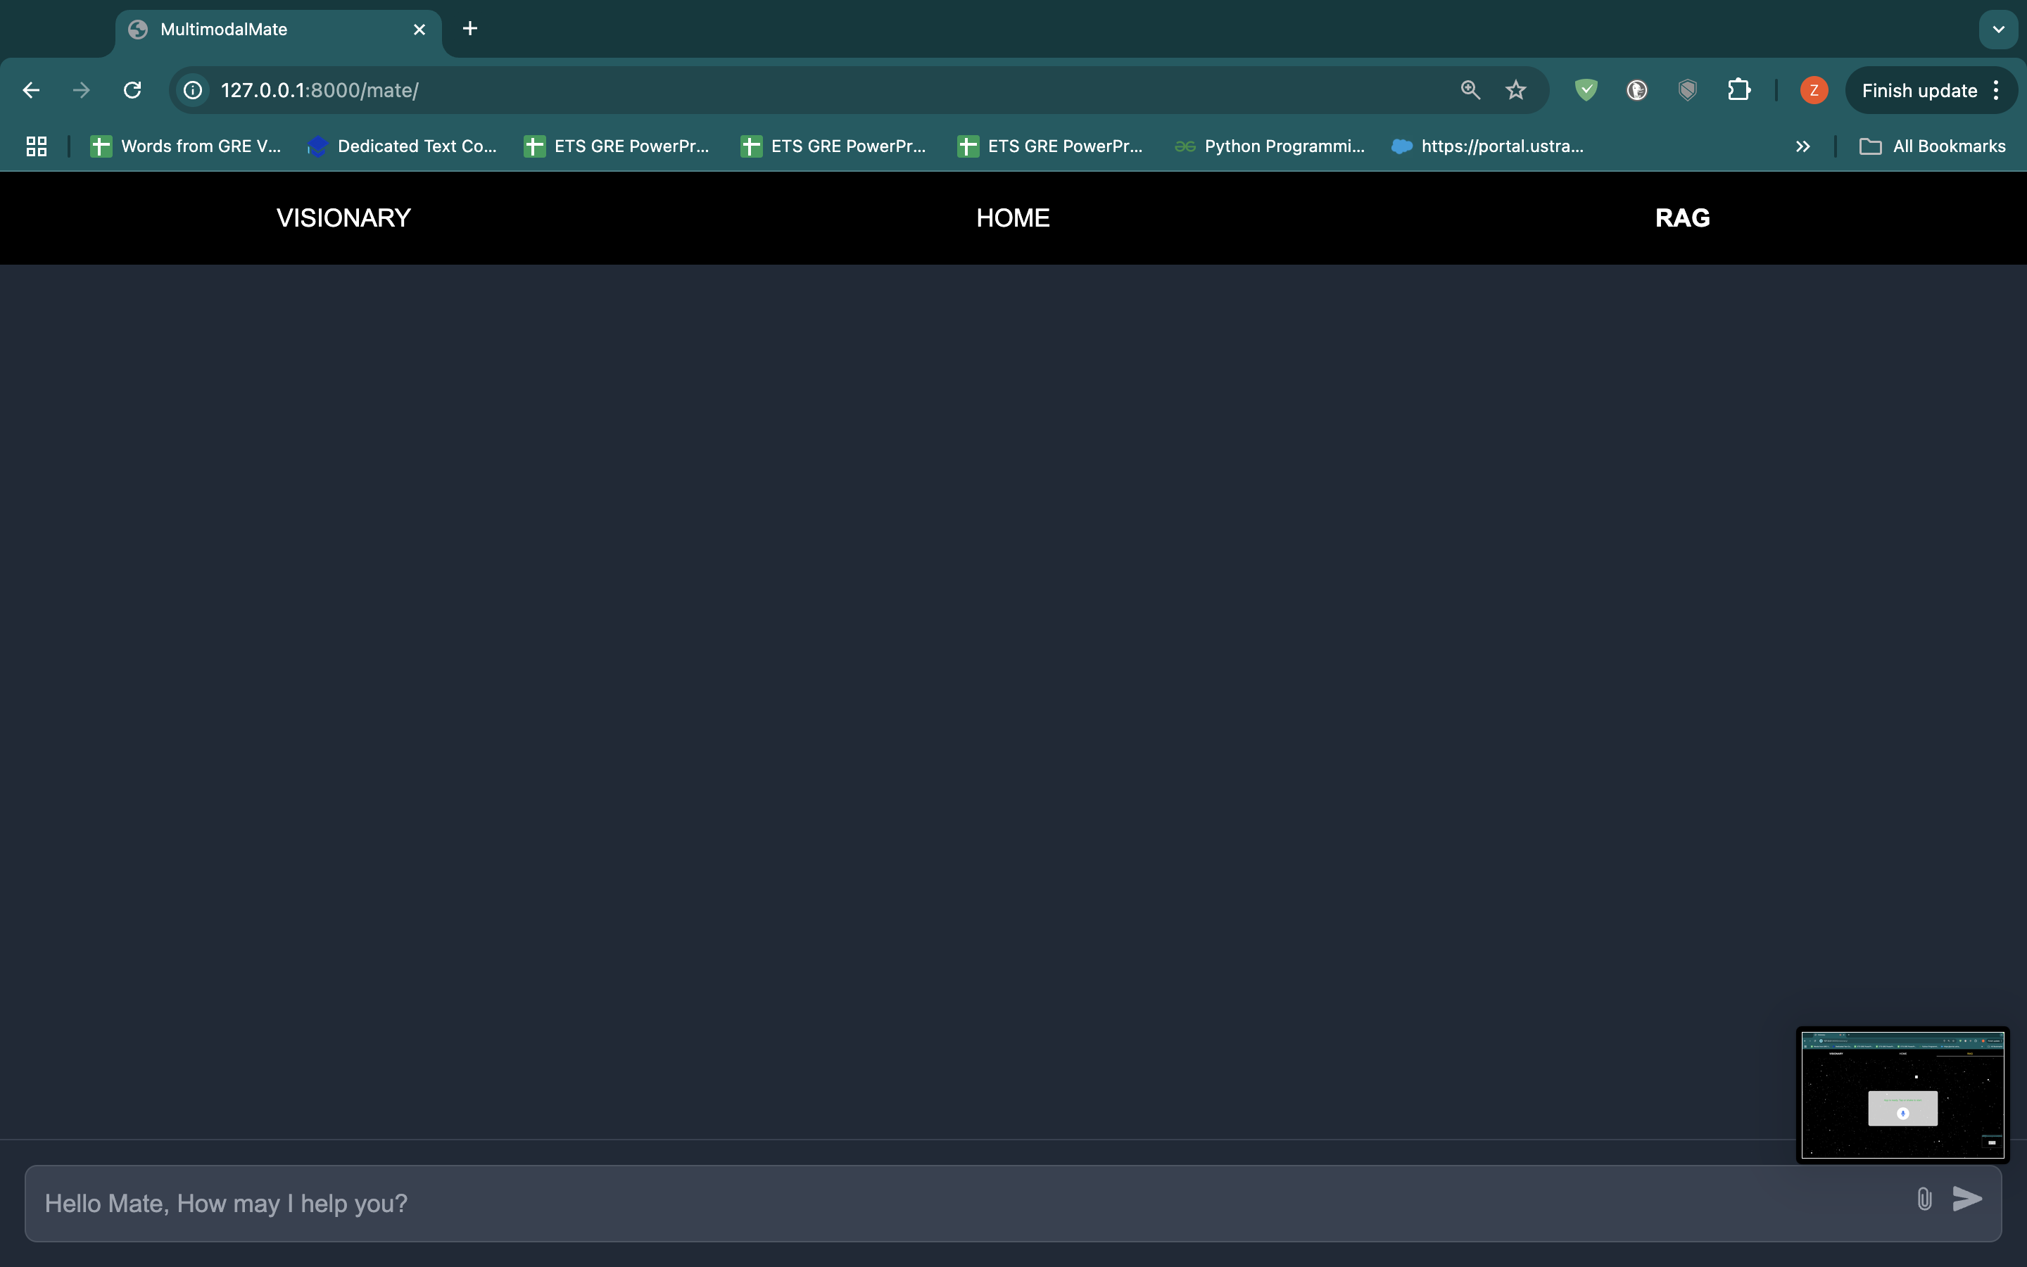Click the paperclip attachment icon

pyautogui.click(x=1924, y=1199)
